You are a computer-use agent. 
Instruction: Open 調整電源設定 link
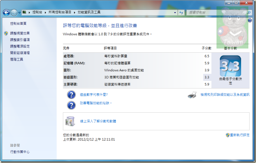coord(20,46)
